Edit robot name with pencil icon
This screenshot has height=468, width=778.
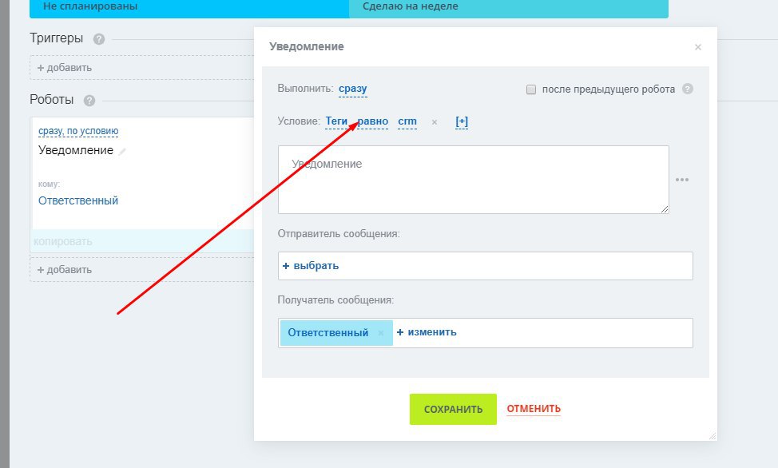point(122,151)
